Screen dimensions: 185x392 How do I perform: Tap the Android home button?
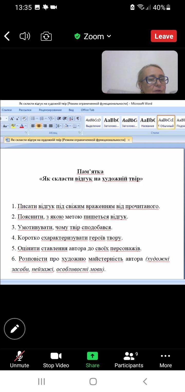coord(93,381)
